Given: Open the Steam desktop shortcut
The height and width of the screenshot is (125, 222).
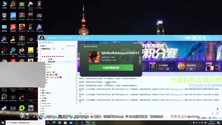Looking at the screenshot, I should 4,109.
